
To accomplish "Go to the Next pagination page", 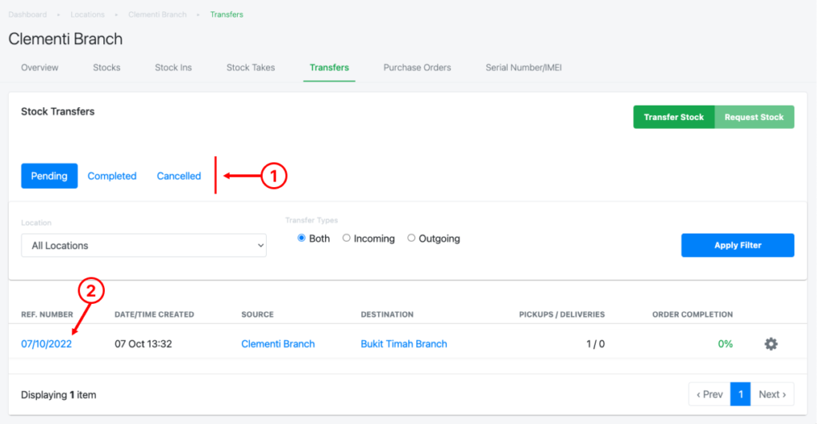I will pyautogui.click(x=773, y=394).
